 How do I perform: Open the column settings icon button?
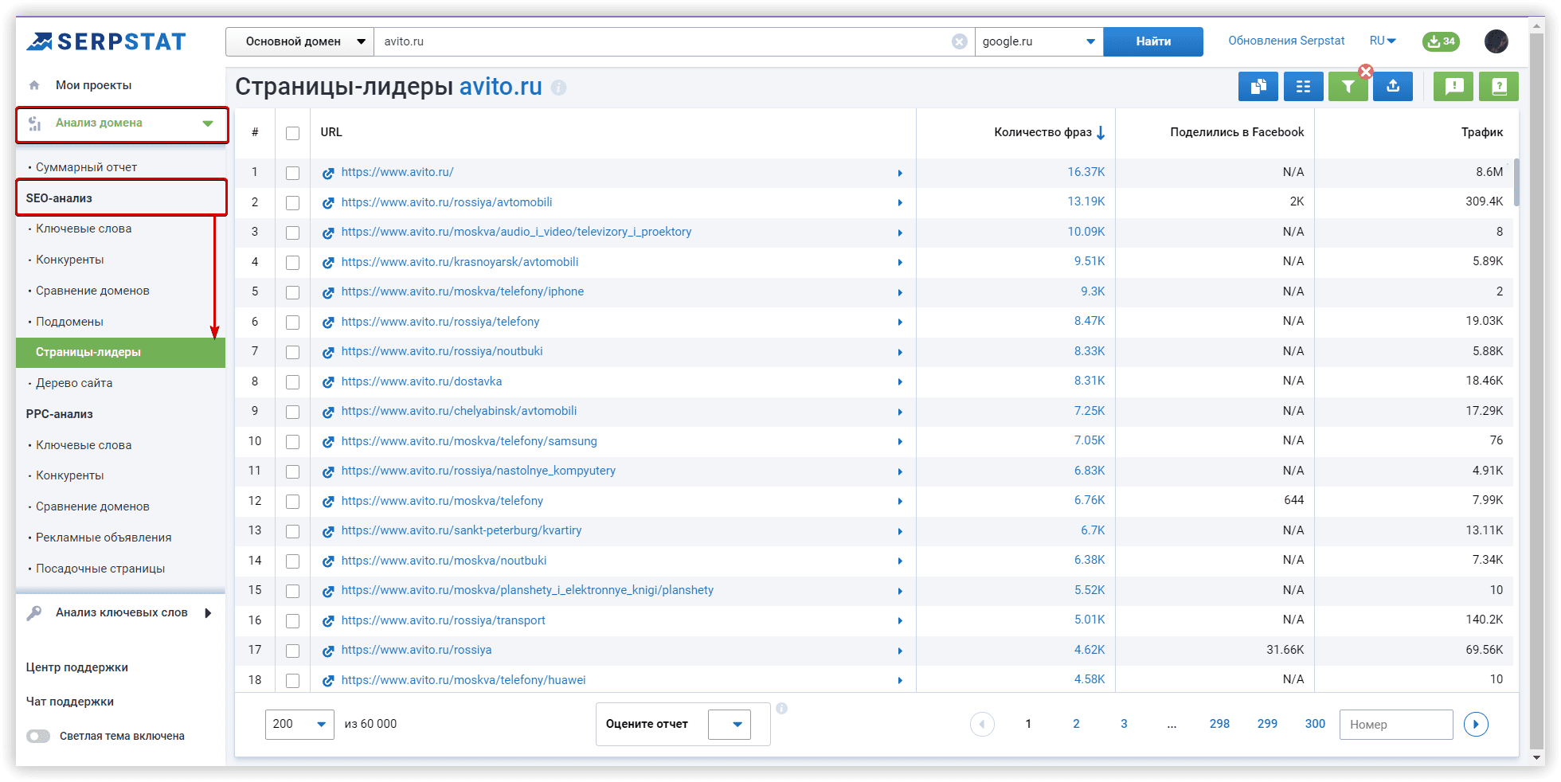1303,86
